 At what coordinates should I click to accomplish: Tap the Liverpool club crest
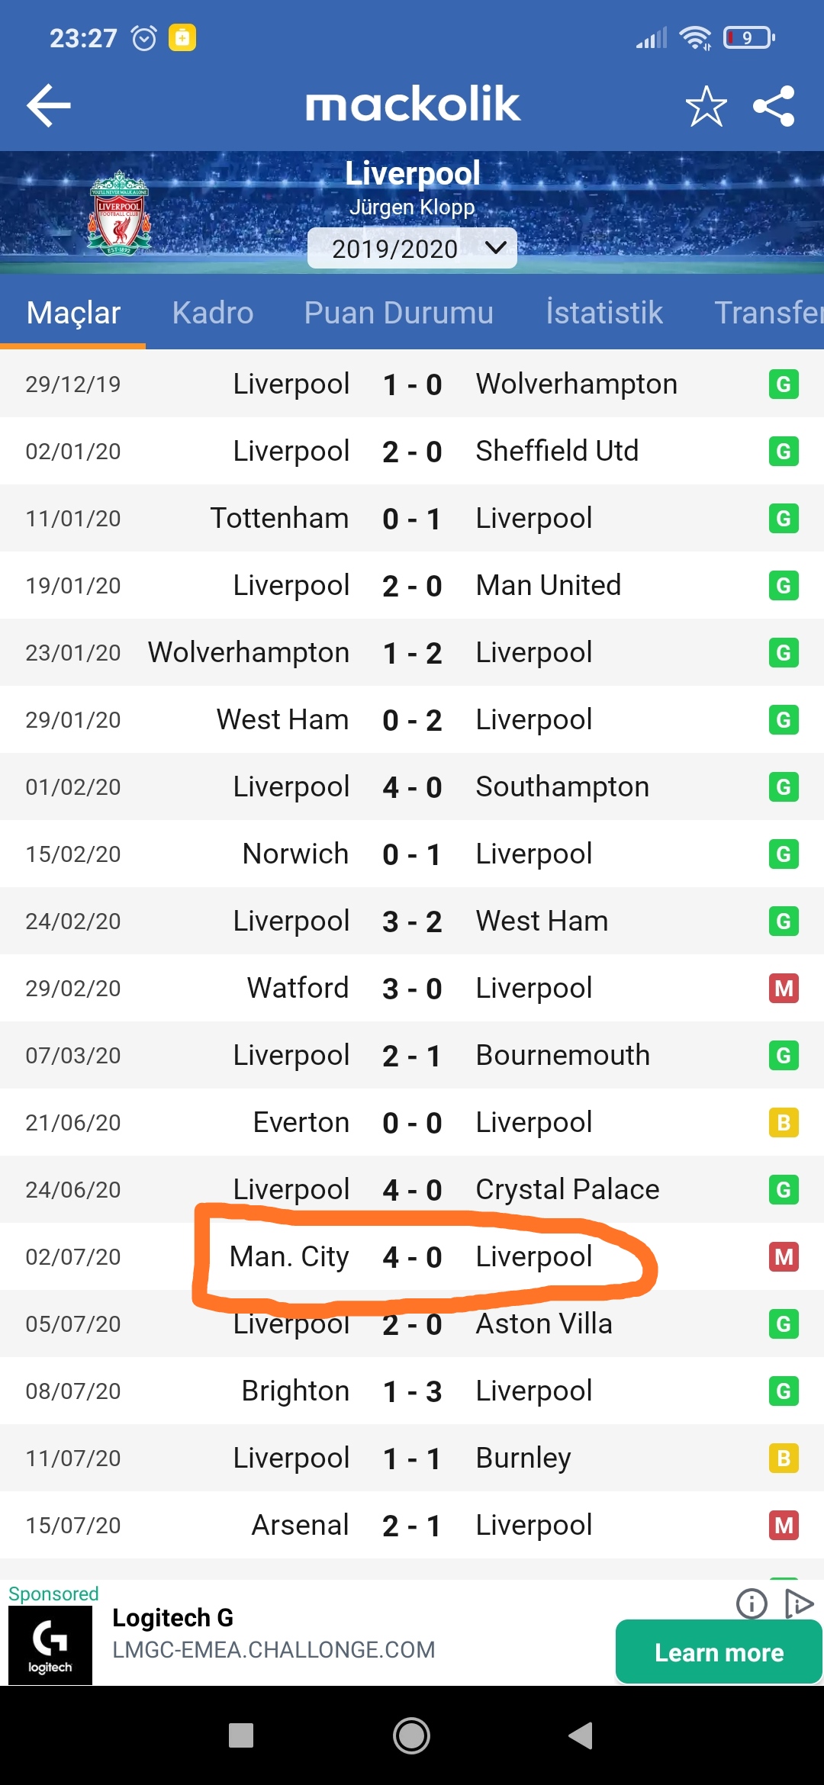tap(119, 213)
